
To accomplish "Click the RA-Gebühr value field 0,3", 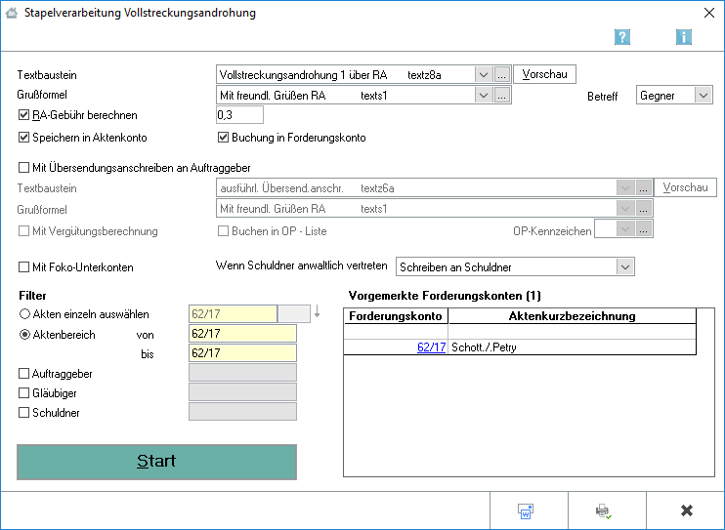I will pos(239,114).
